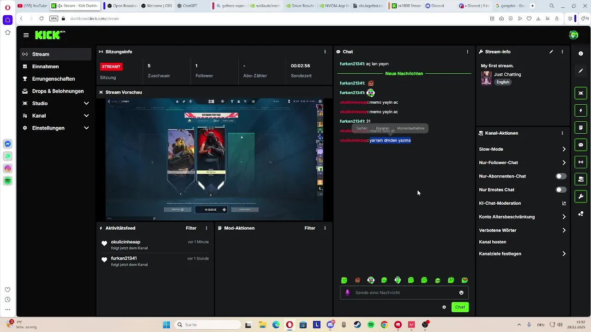Open the emoji picker in the message box
The image size is (591, 332).
(461, 292)
